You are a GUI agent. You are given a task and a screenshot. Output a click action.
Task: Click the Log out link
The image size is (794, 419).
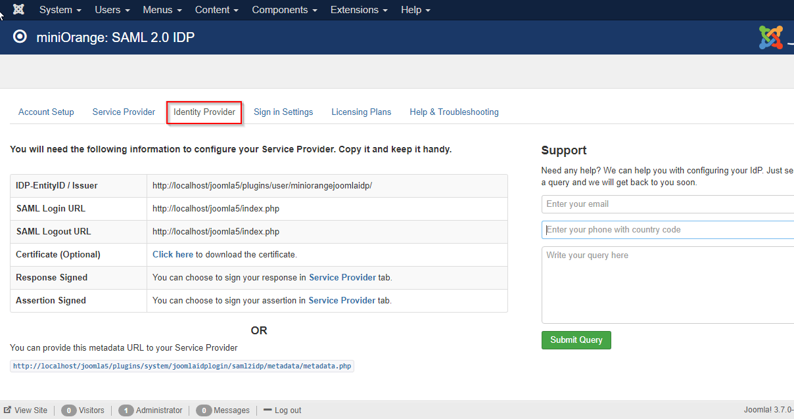coord(288,410)
